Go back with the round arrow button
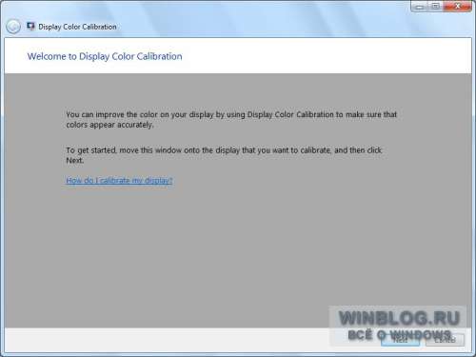476x357 pixels. (13, 27)
